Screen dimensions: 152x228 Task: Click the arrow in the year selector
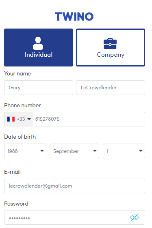pyautogui.click(x=42, y=151)
